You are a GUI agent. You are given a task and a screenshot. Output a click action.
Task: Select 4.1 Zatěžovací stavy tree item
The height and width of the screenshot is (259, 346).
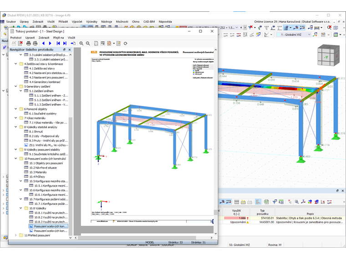pyautogui.click(x=42, y=69)
